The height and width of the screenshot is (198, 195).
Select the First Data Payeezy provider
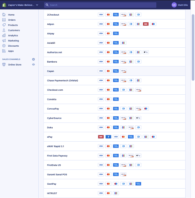[114, 156]
